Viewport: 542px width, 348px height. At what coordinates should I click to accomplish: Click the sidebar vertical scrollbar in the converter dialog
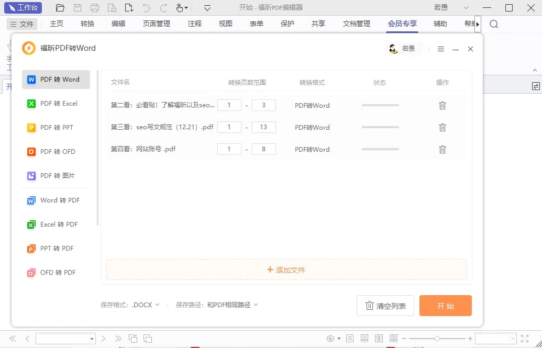pos(97,148)
